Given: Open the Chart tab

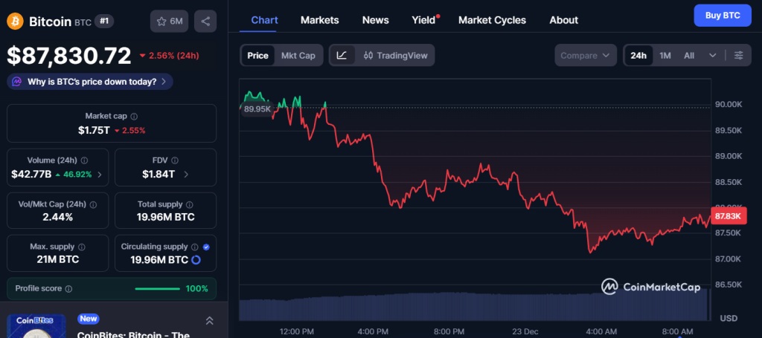Looking at the screenshot, I should [264, 20].
